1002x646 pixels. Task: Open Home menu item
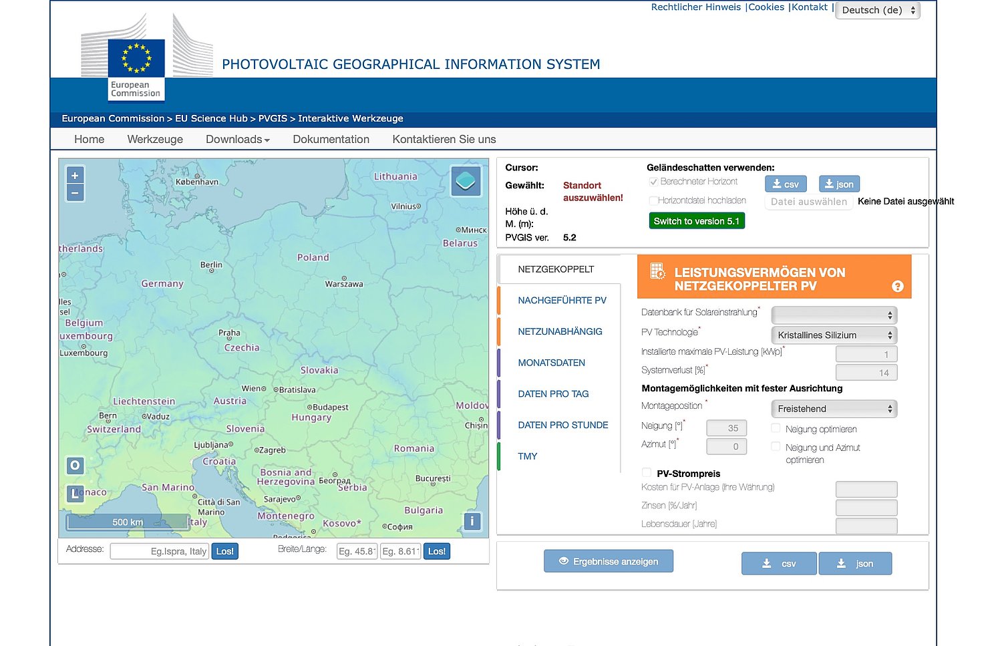[x=90, y=139]
